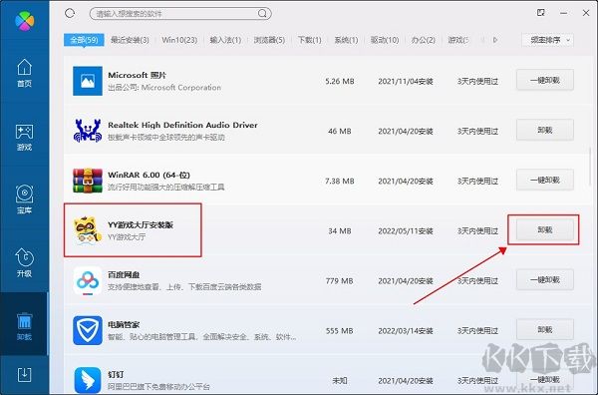Click the 46 MB size value
This screenshot has width=598, height=395.
340,132
